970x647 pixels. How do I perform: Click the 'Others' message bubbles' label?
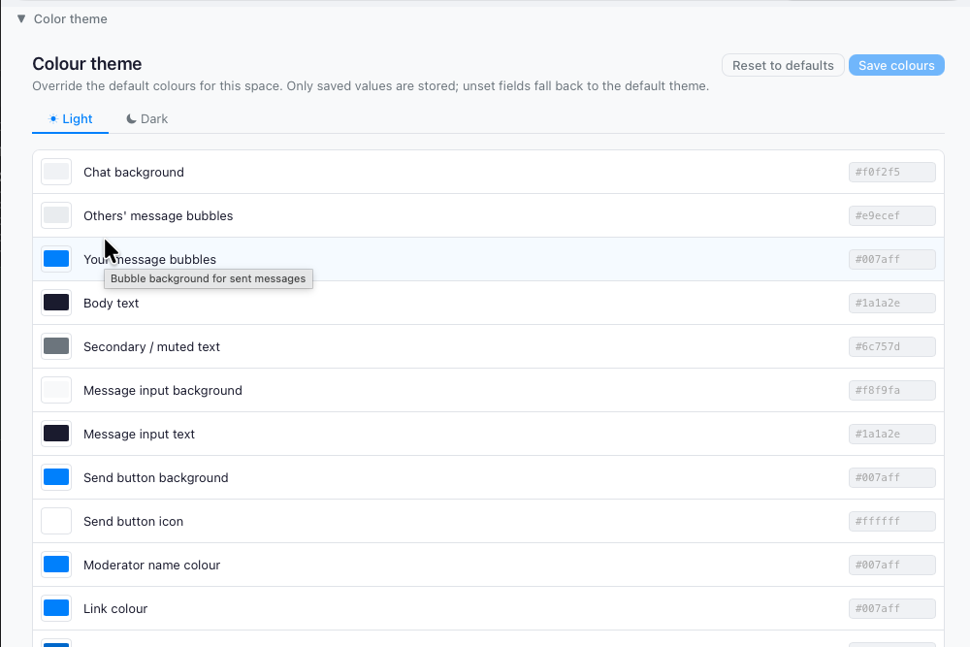158,215
